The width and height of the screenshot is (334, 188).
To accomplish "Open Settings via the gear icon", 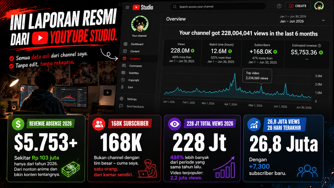I will (x=121, y=99).
